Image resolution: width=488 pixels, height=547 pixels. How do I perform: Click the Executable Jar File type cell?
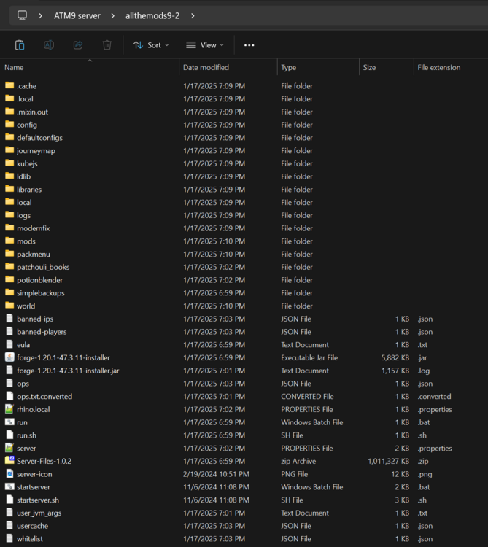[x=309, y=357]
